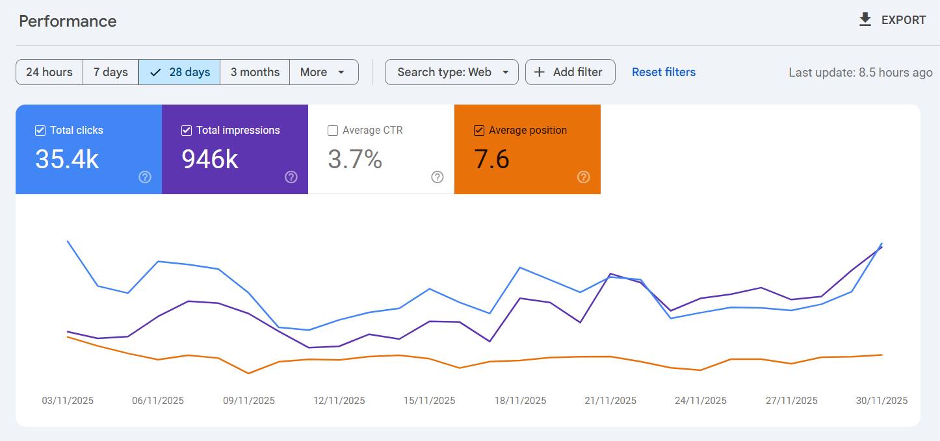The image size is (940, 441).
Task: Click the 18/11/2025 date on chart axis
Action: point(521,401)
